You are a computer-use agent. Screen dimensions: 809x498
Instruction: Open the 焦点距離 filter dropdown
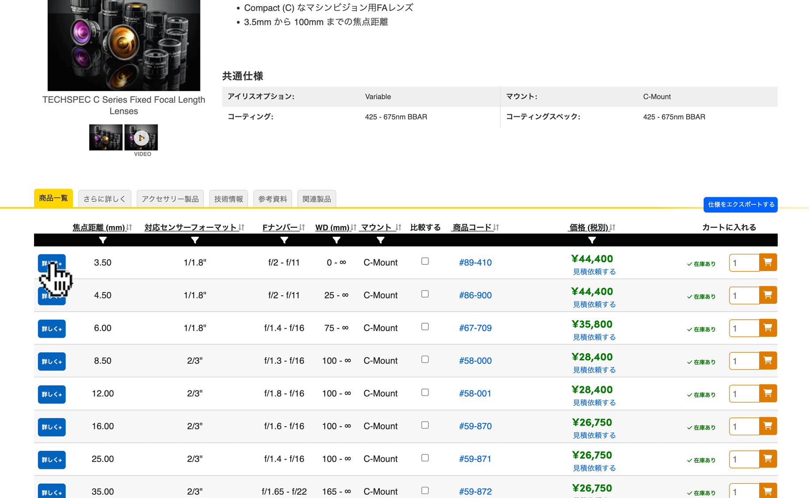[x=103, y=240]
